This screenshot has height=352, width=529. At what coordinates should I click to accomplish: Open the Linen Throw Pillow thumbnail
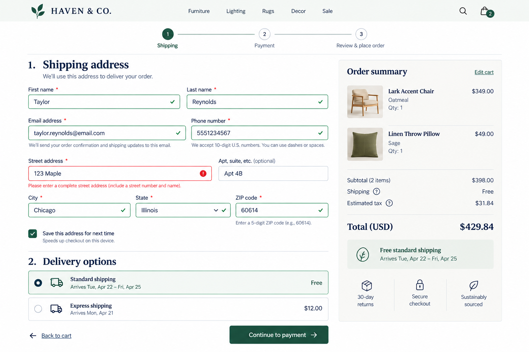point(365,144)
